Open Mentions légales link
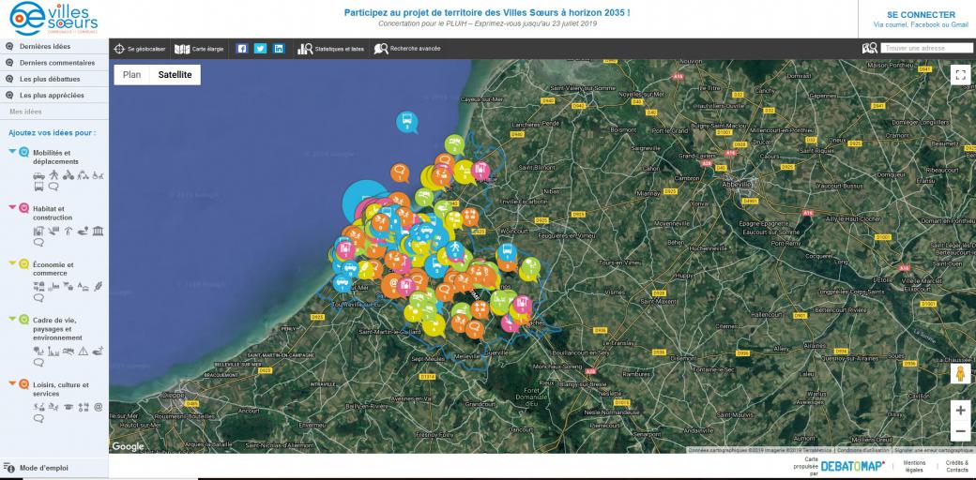Screen dimensions: 976x480 914,466
